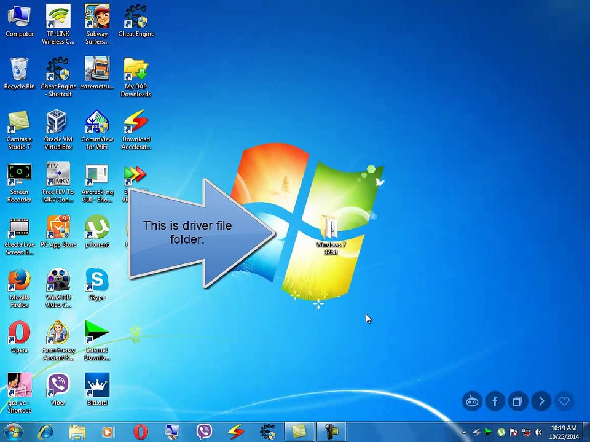Select the Aircrack-ng GUI shortcut

pyautogui.click(x=97, y=183)
